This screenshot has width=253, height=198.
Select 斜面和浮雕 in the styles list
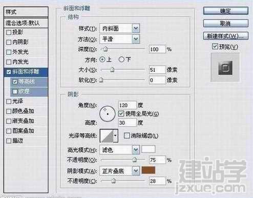[26, 72]
